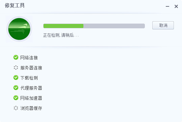Viewport: 182px width, 122px height.
Task: Click the gray unfilled part of the progress bar
Action: tap(114, 26)
